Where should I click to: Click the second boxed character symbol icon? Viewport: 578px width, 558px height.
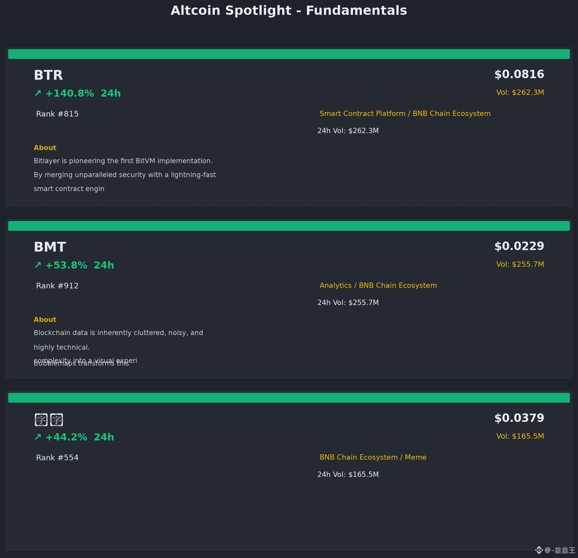coord(57,420)
